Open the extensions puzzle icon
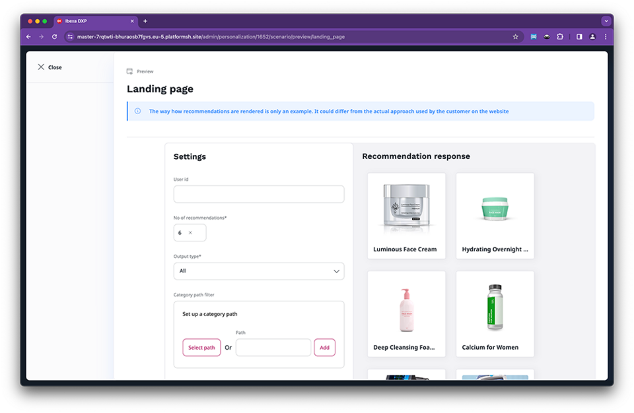The height and width of the screenshot is (413, 634). (559, 37)
